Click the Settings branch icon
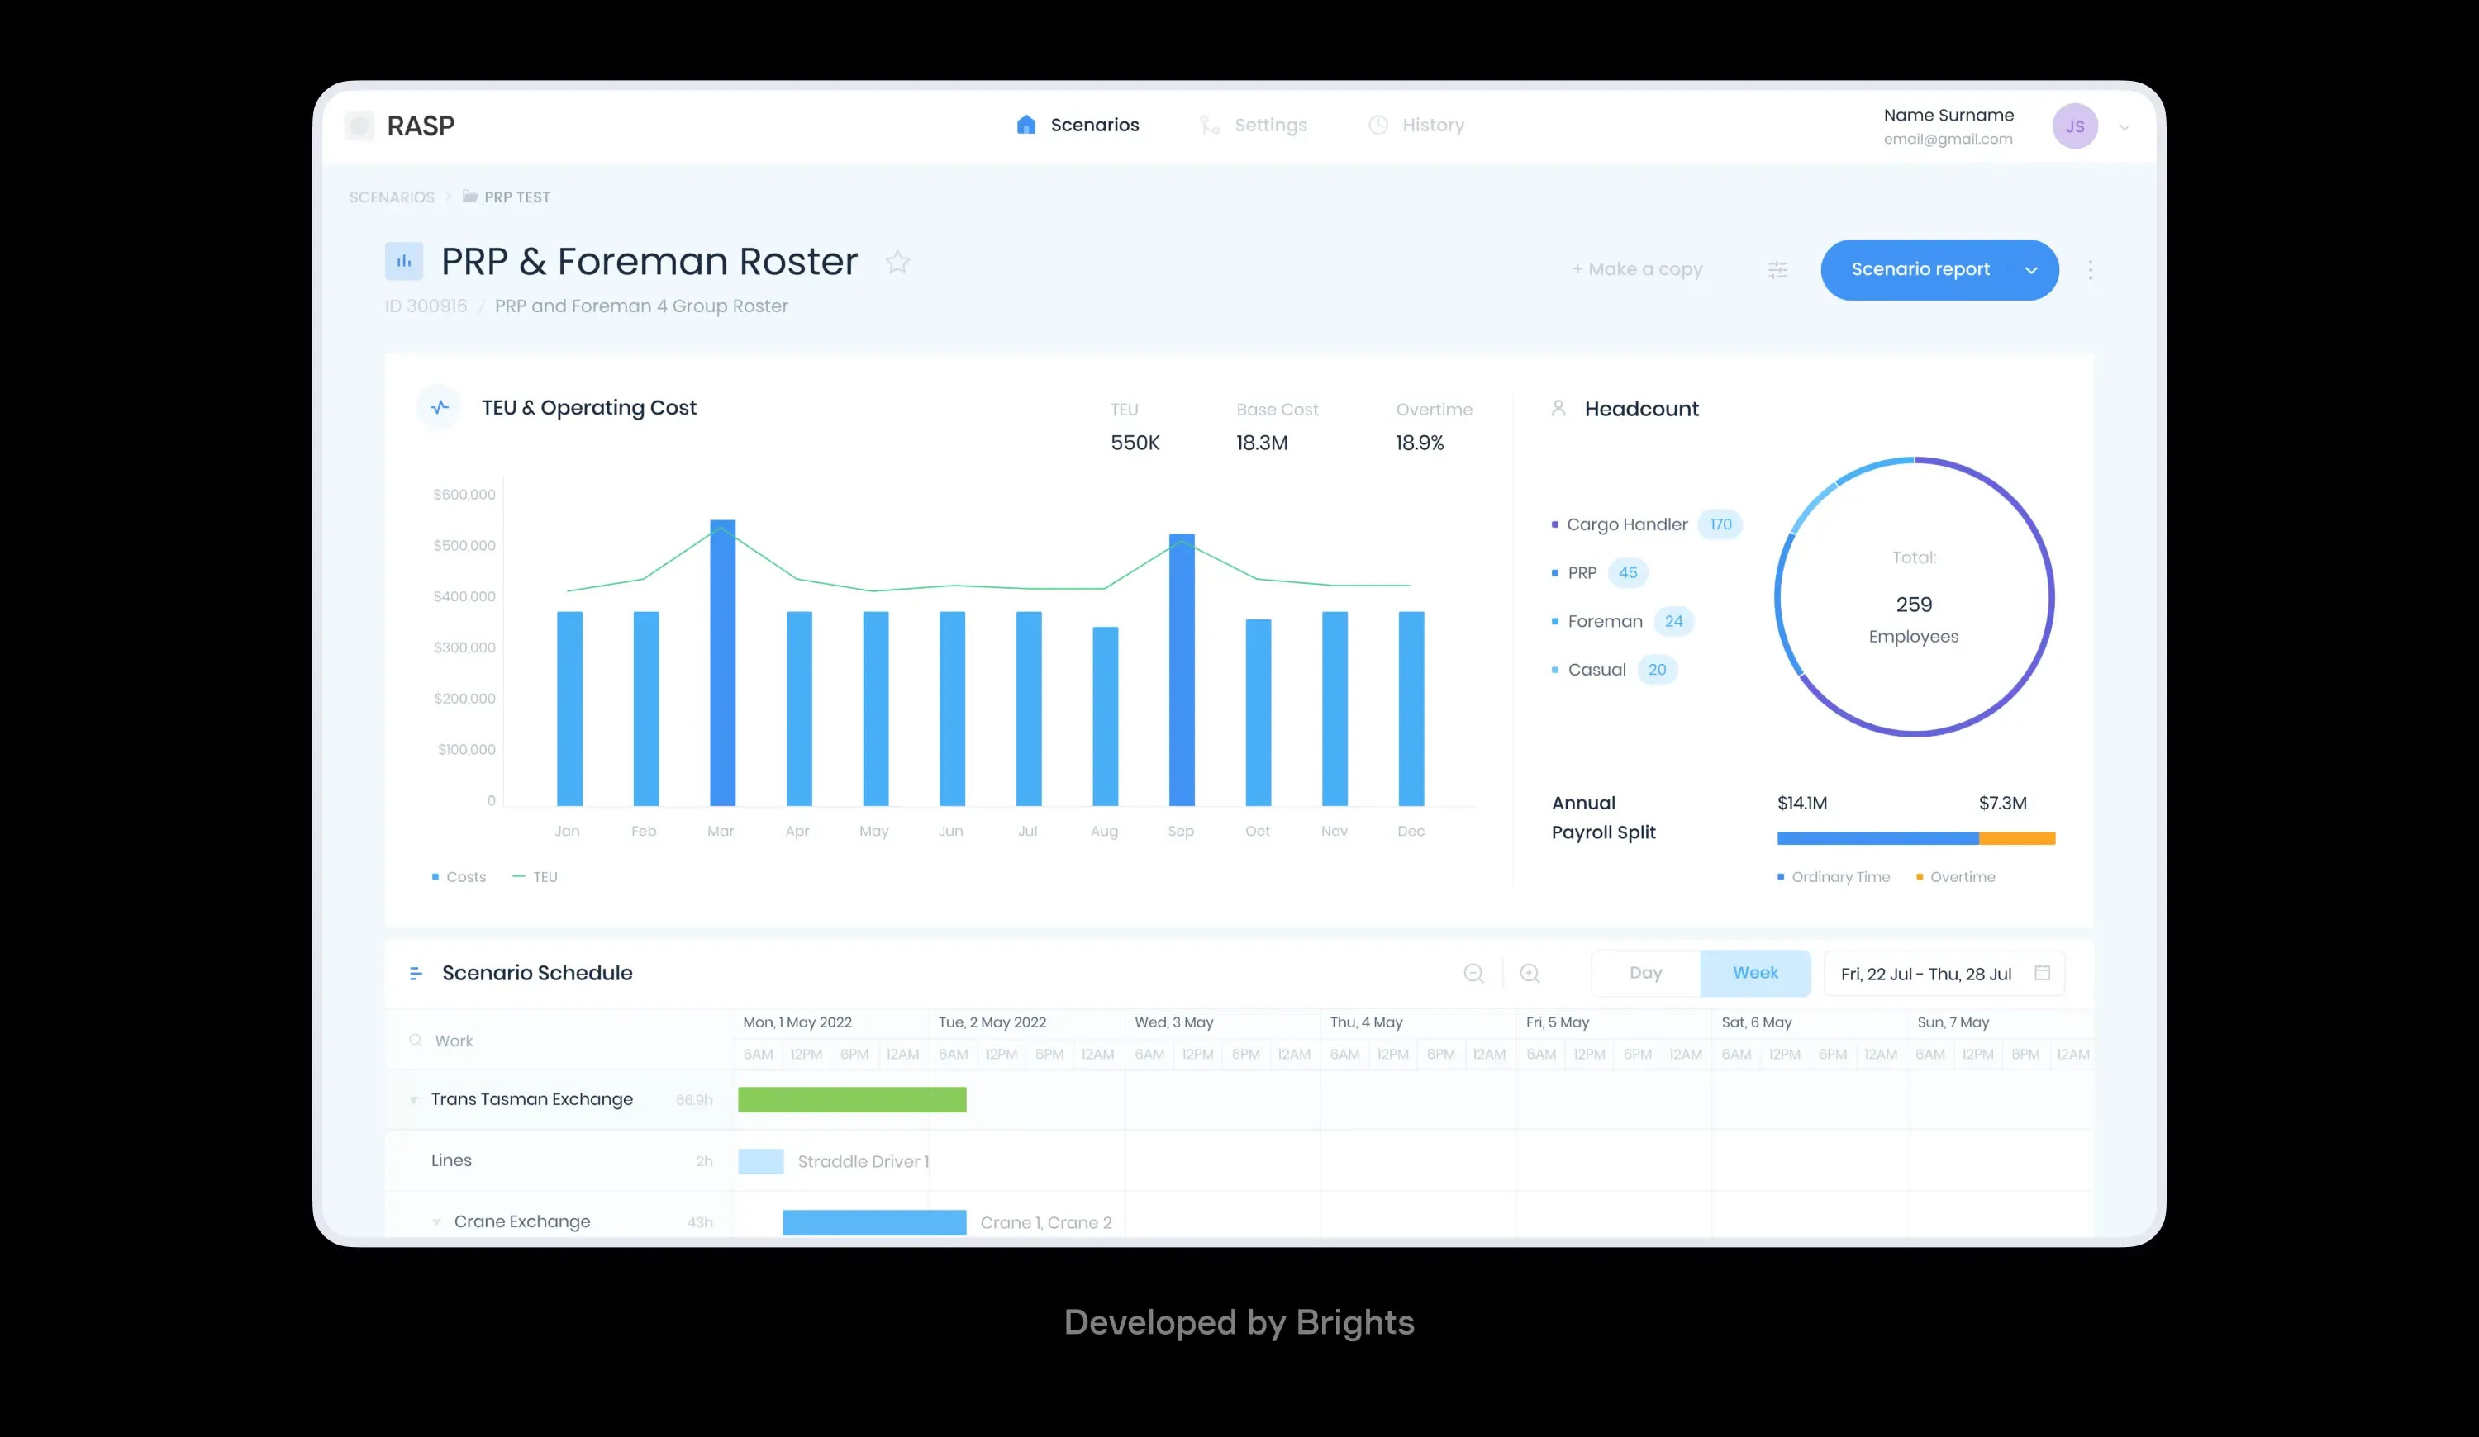2479x1437 pixels. click(x=1209, y=125)
